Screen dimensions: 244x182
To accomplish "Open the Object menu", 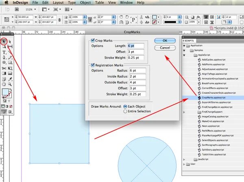I will (85, 2).
